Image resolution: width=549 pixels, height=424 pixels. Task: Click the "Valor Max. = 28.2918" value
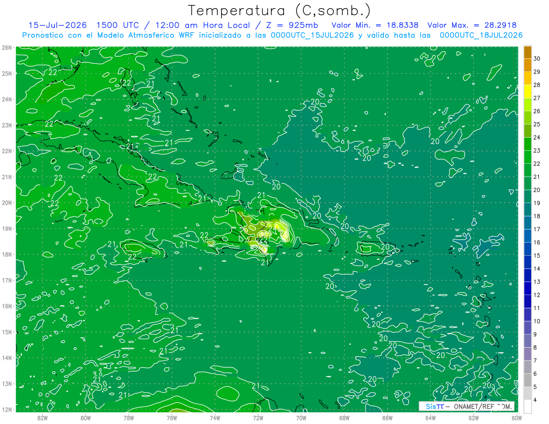pos(472,25)
